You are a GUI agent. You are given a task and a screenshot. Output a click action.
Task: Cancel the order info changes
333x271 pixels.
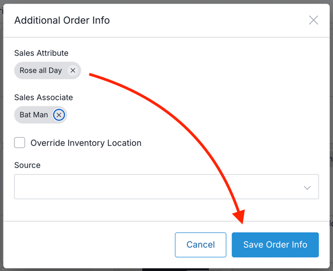[x=200, y=245]
